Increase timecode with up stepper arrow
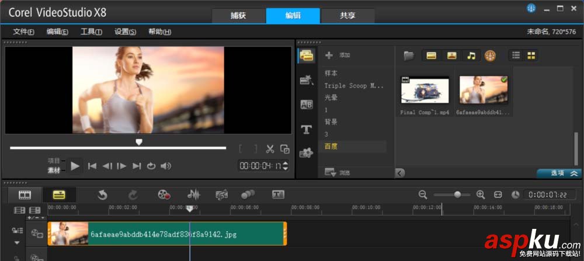The height and width of the screenshot is (261, 584). [x=286, y=163]
